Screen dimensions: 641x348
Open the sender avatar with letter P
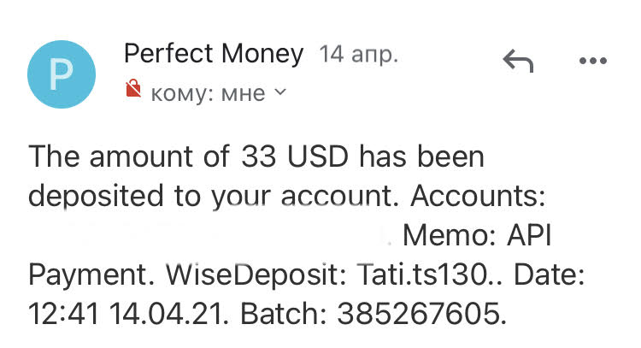pyautogui.click(x=62, y=75)
